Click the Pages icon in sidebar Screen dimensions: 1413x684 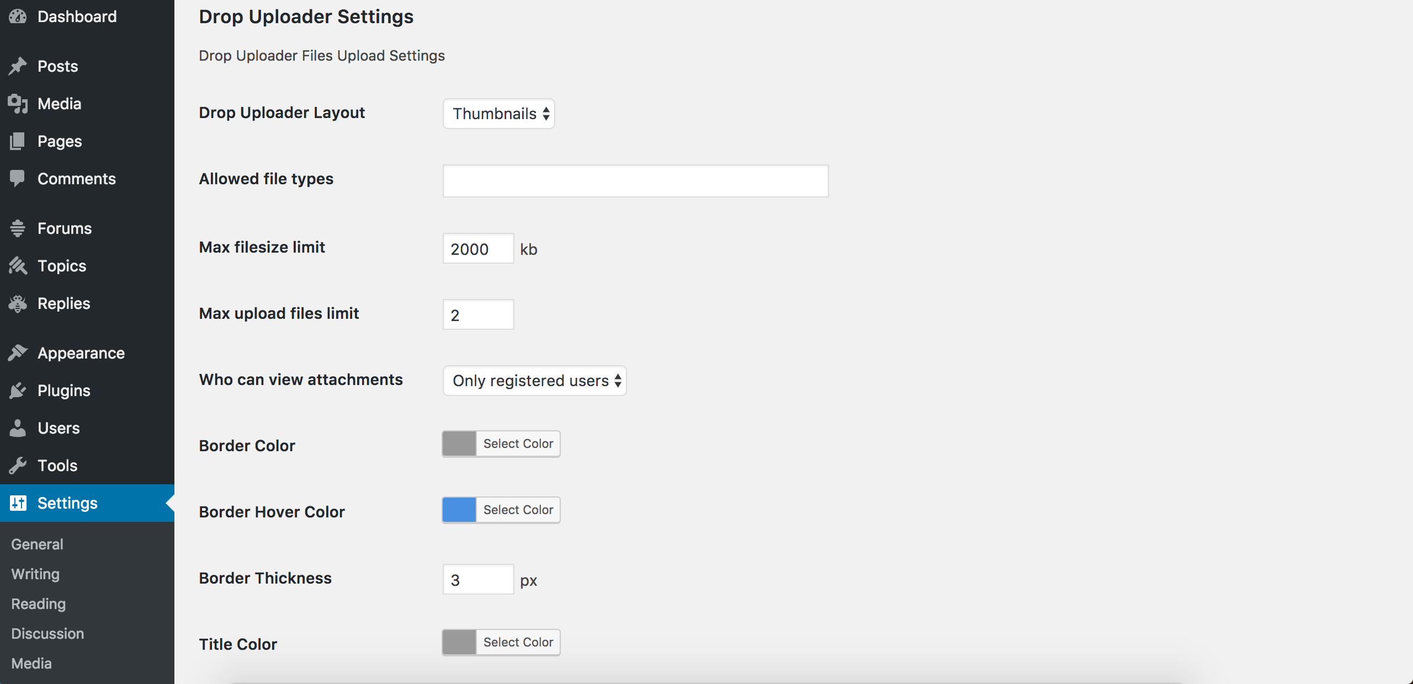tap(18, 141)
